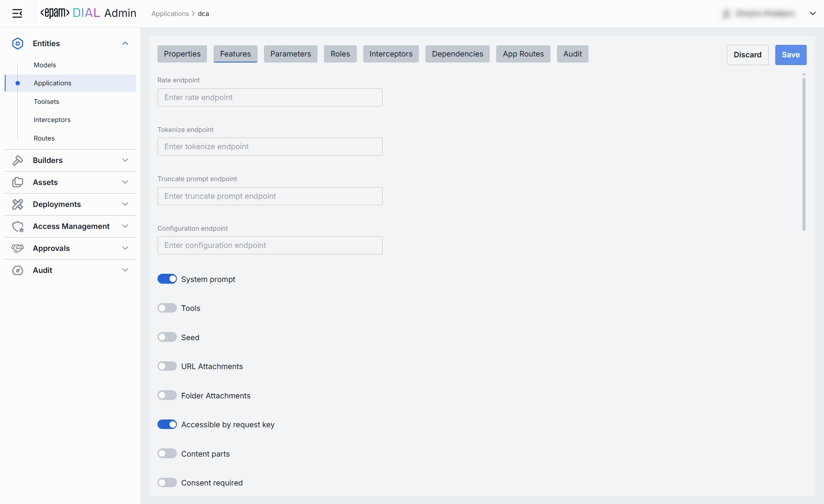Collapse the Entities section chevron

coord(125,44)
